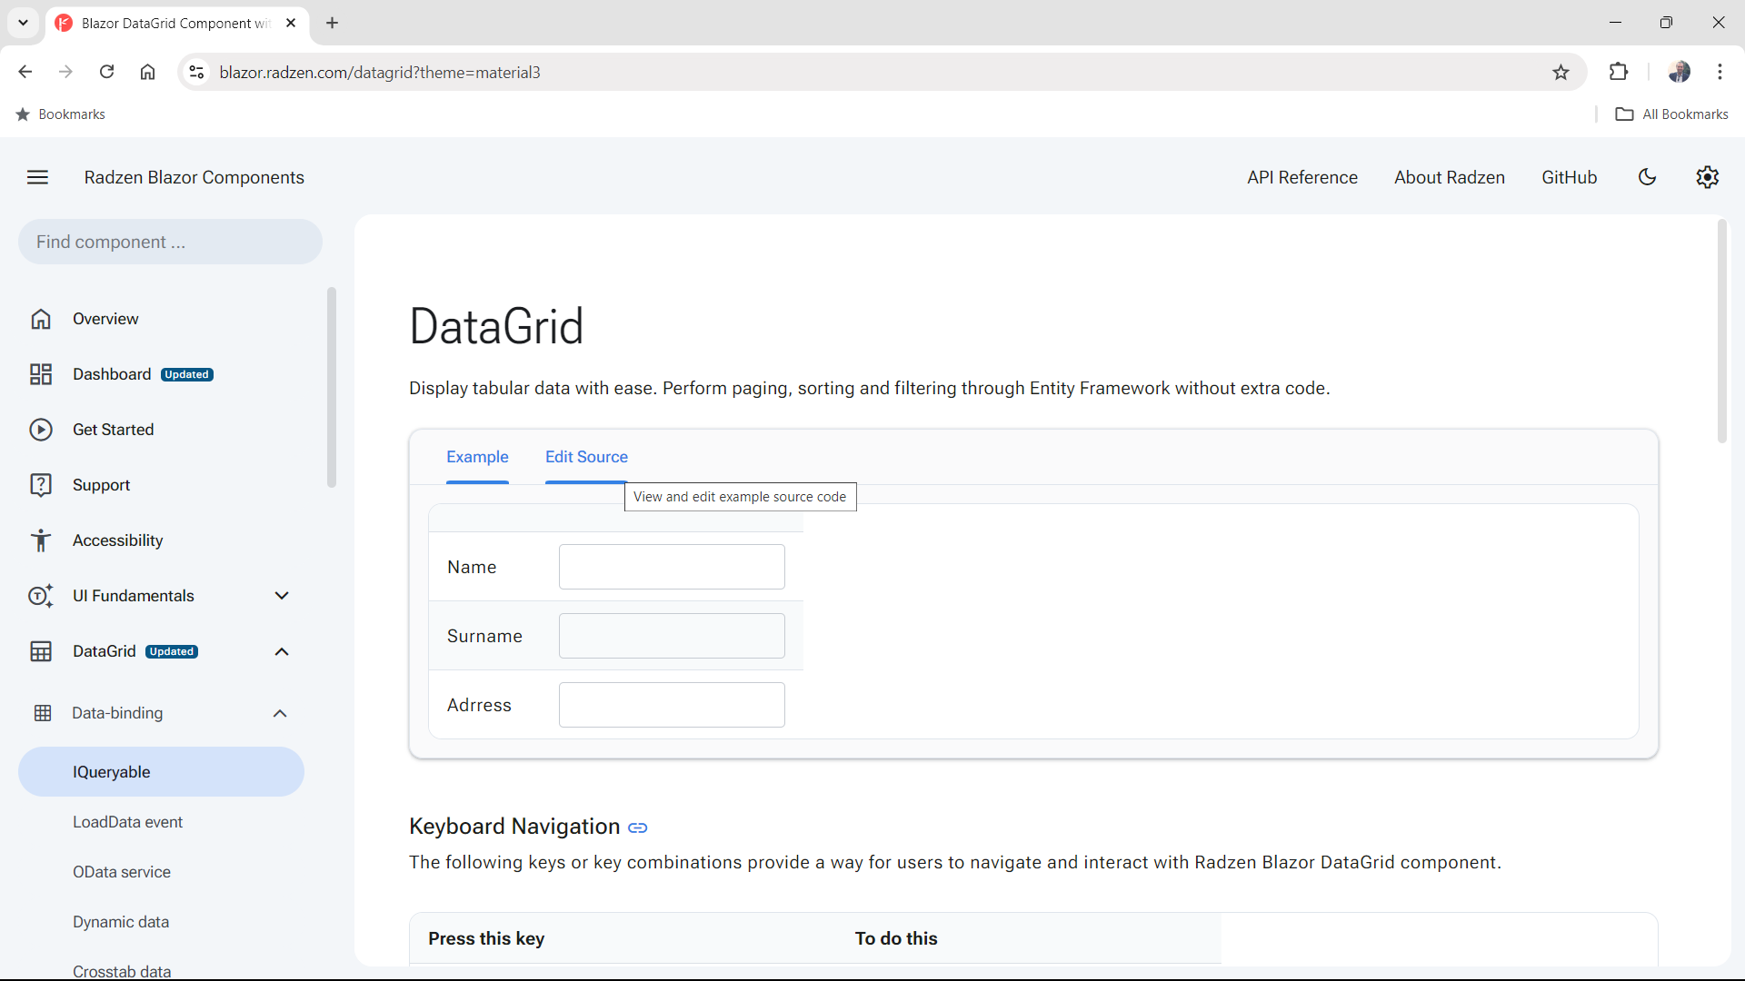Click the Overview home icon in sidebar
Screen dimensions: 1745x981
(x=41, y=319)
